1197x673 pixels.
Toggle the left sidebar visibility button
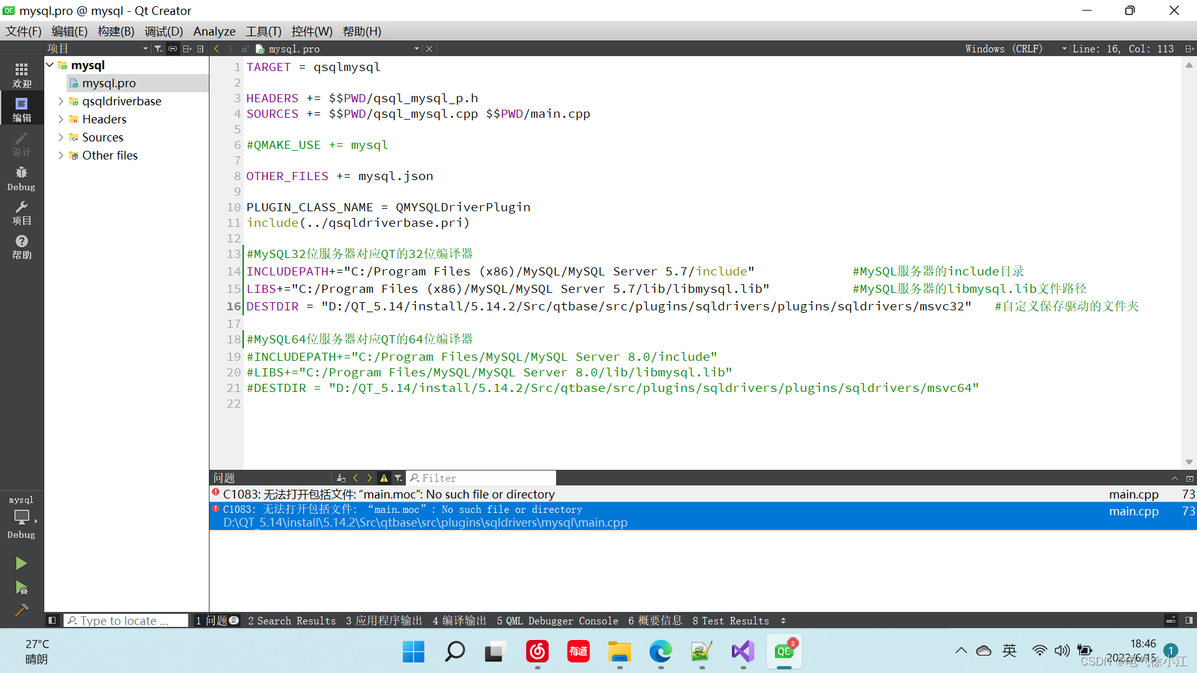(52, 621)
